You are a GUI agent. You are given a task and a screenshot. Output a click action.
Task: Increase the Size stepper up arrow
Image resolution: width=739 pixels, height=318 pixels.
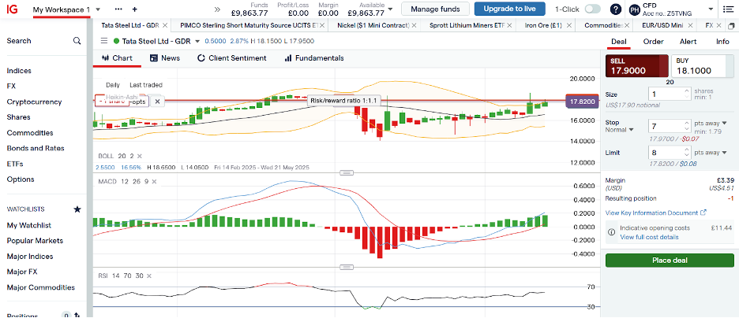point(687,91)
